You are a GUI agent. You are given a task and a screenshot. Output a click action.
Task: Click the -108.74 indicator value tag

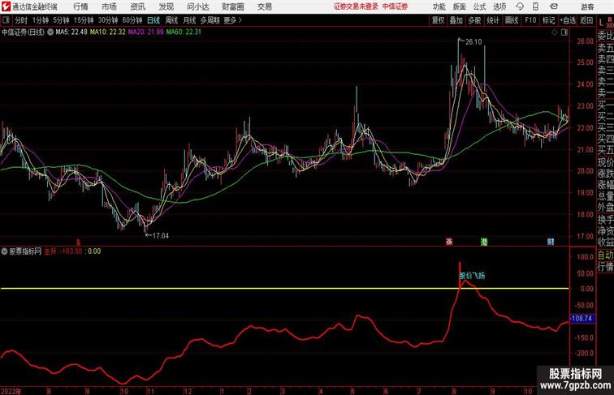coord(582,318)
